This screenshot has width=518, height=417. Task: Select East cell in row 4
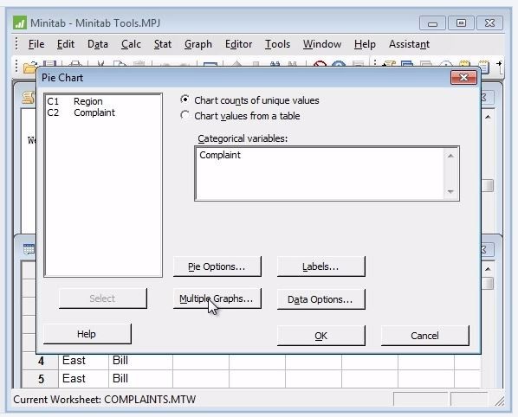83,361
